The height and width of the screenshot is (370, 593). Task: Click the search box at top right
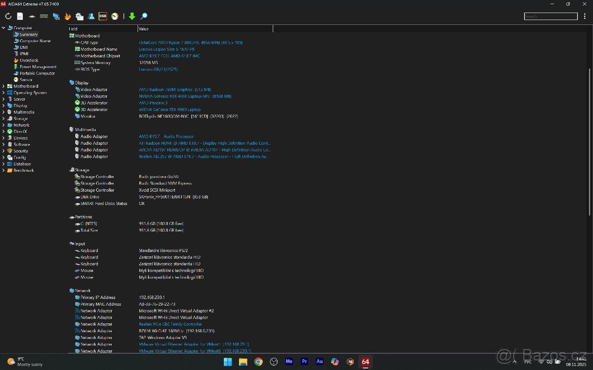click(551, 16)
